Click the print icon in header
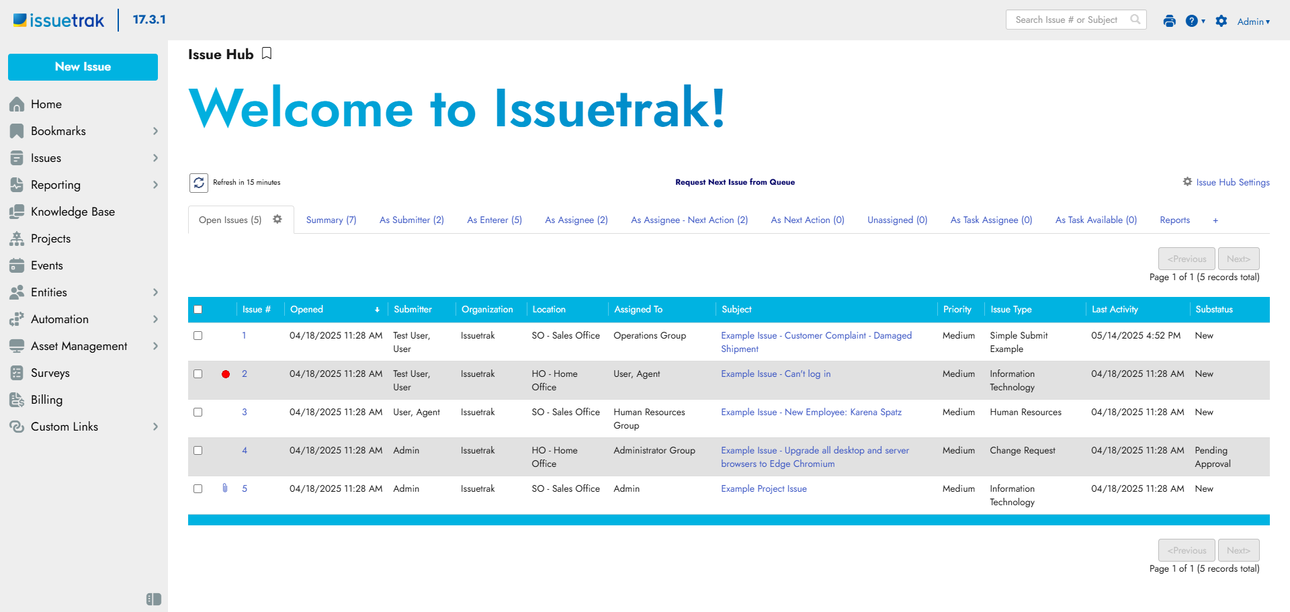Viewport: 1290px width, 612px height. coord(1169,21)
